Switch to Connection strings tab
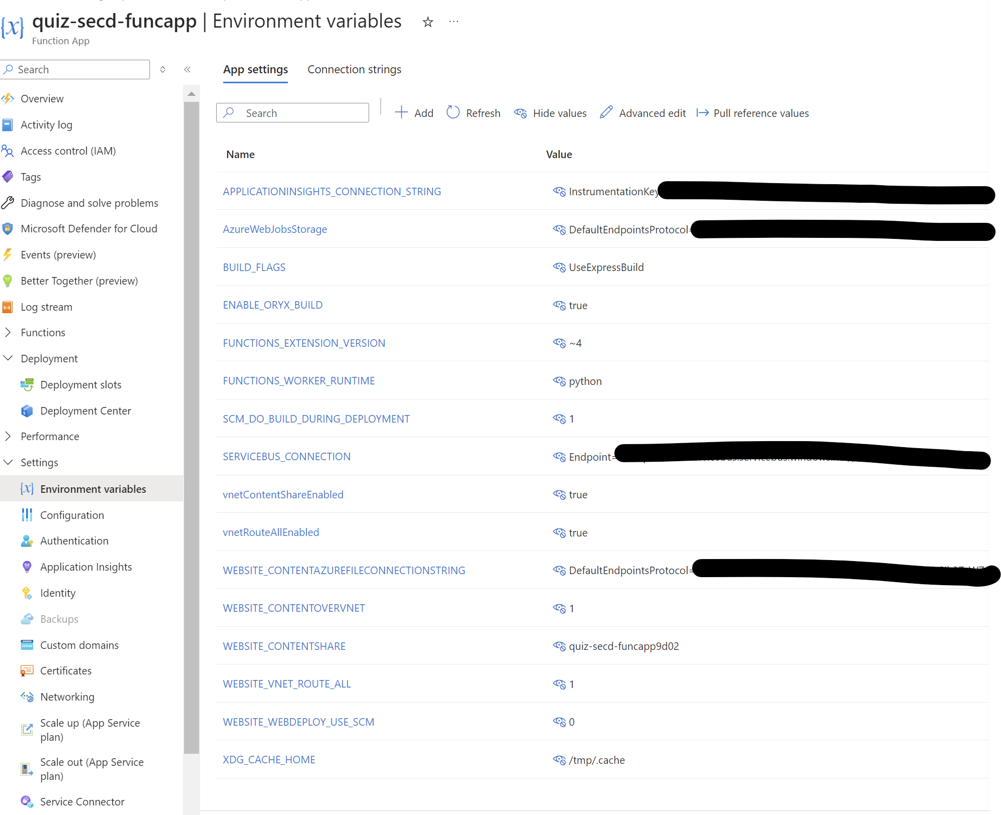The width and height of the screenshot is (1001, 815). (x=354, y=69)
